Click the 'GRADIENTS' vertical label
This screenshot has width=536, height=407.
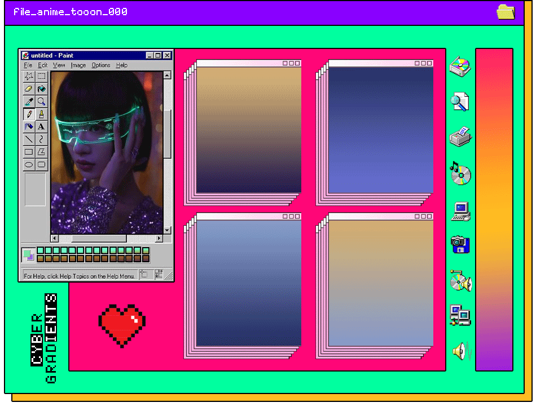(x=51, y=338)
